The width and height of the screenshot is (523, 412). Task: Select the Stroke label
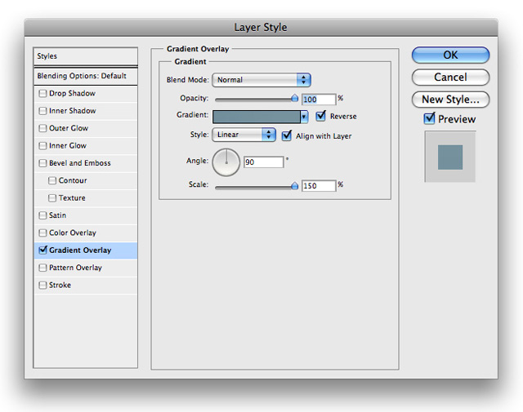pos(60,285)
